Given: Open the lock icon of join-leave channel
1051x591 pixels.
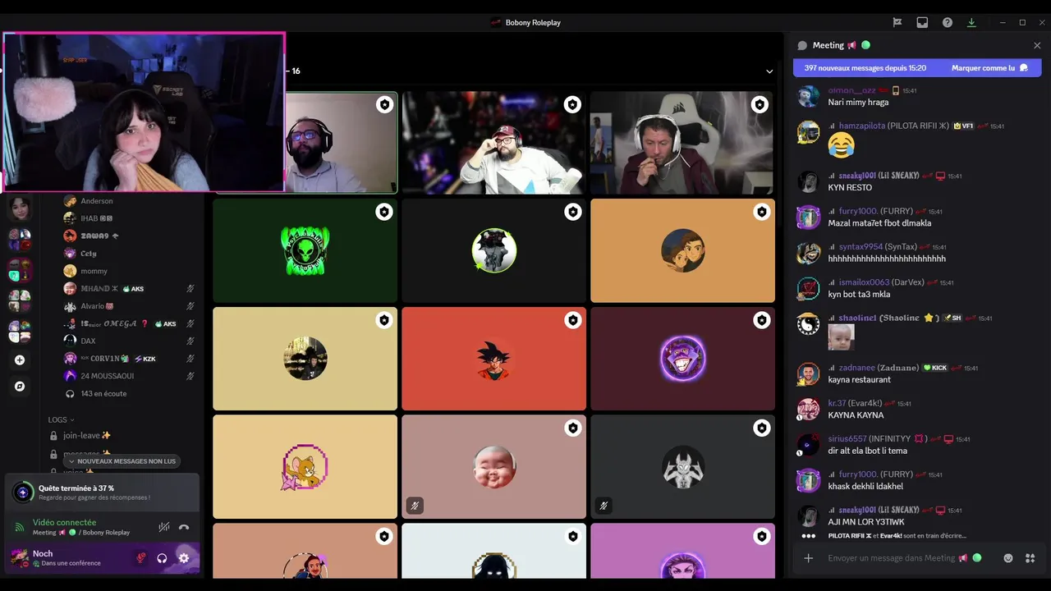Looking at the screenshot, I should tap(53, 436).
